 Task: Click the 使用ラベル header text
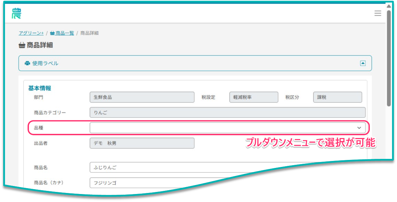click(x=45, y=63)
